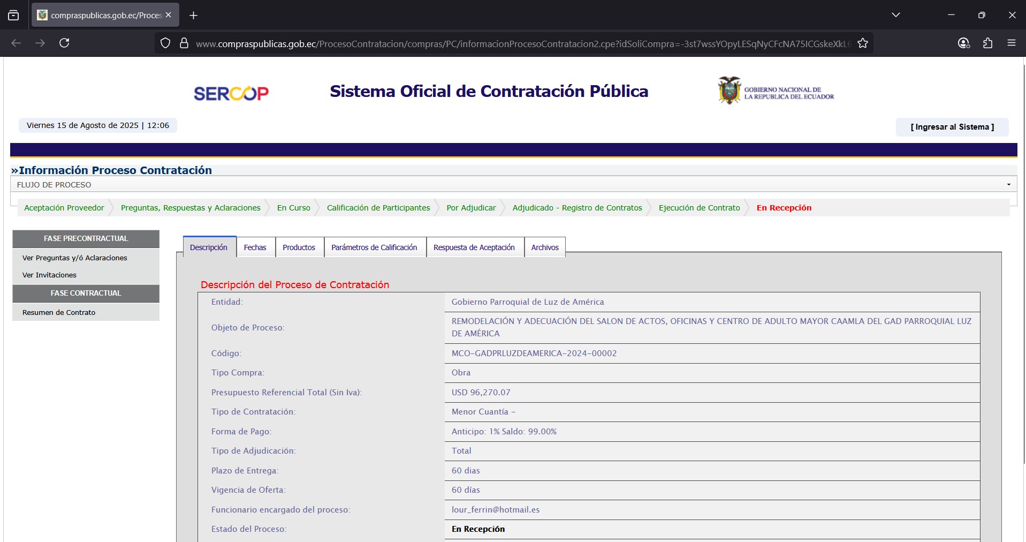This screenshot has width=1026, height=542.
Task: Click the browser reload page icon
Action: (x=64, y=43)
